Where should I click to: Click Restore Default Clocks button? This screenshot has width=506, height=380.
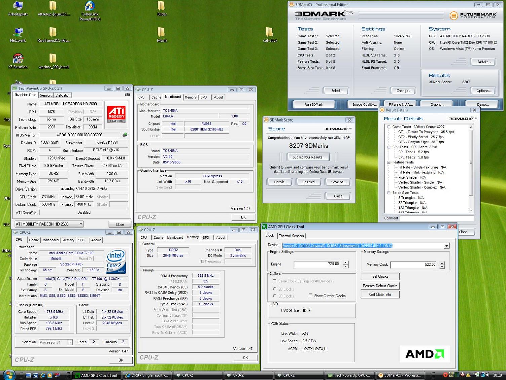pyautogui.click(x=380, y=286)
